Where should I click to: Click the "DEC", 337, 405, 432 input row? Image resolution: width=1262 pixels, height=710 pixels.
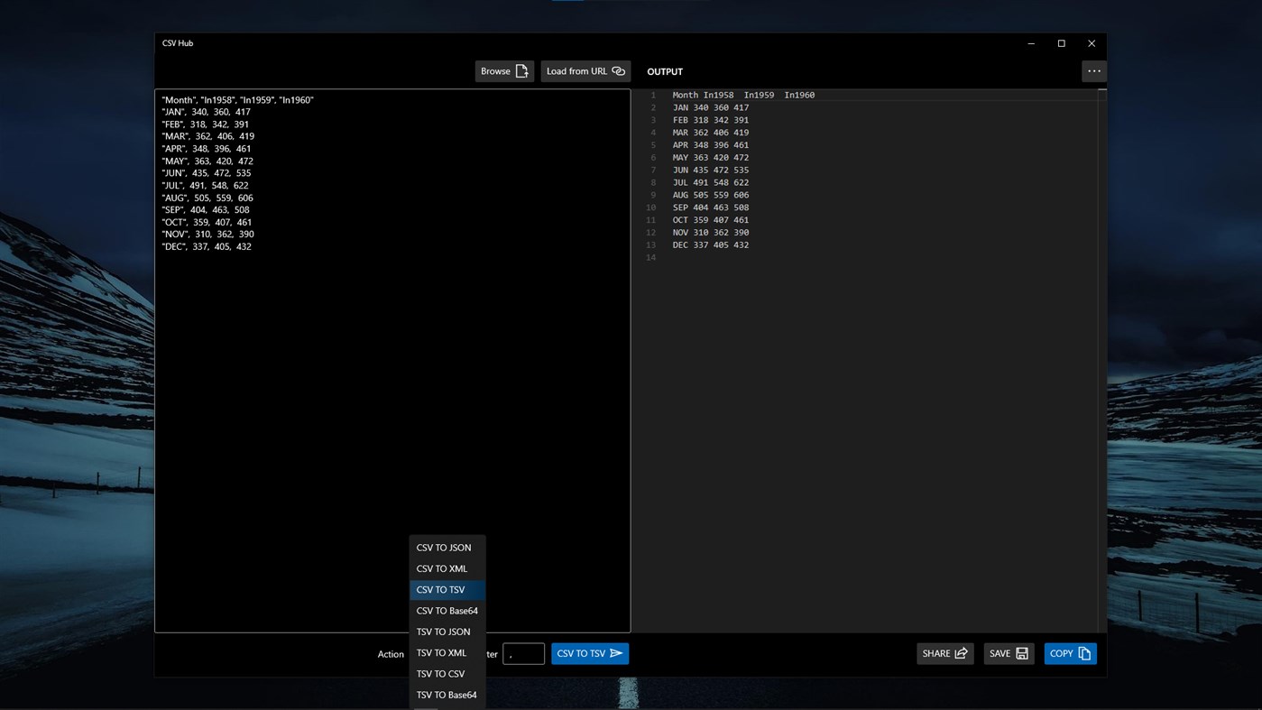(x=207, y=246)
